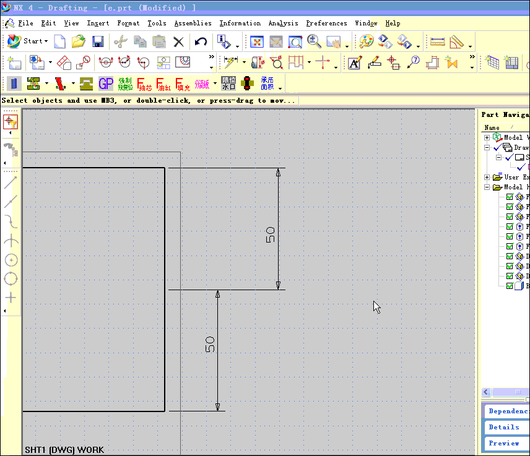Open dropdown arrow next to 分流板 icon
The width and height of the screenshot is (530, 456).
pos(215,84)
